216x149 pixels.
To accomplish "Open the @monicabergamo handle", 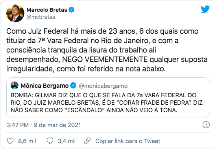I will point(103,86).
